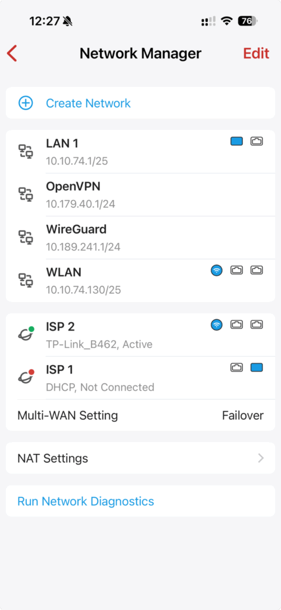Open NAT Settings chevron
Screen dimensions: 281x610
261,458
